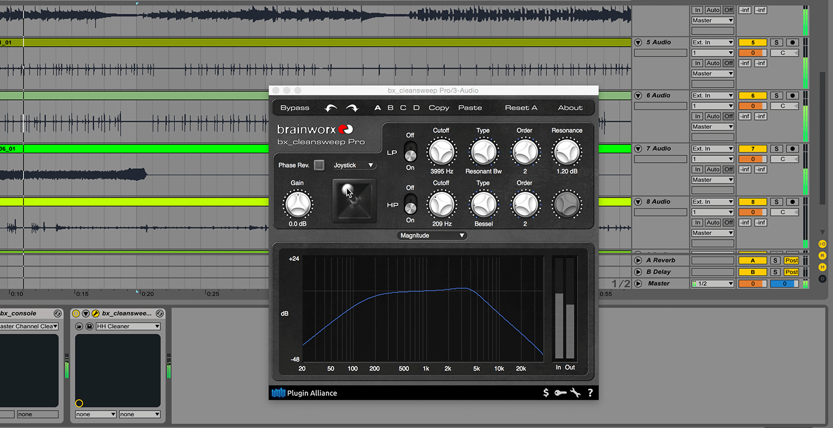This screenshot has width=833, height=428.
Task: Click Paste in plugin toolbar
Action: 470,108
